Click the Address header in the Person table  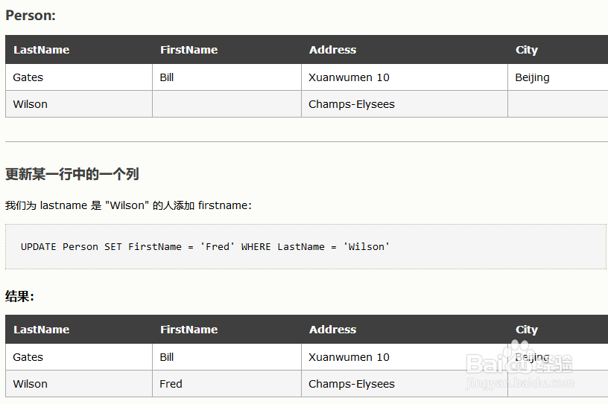pos(332,50)
